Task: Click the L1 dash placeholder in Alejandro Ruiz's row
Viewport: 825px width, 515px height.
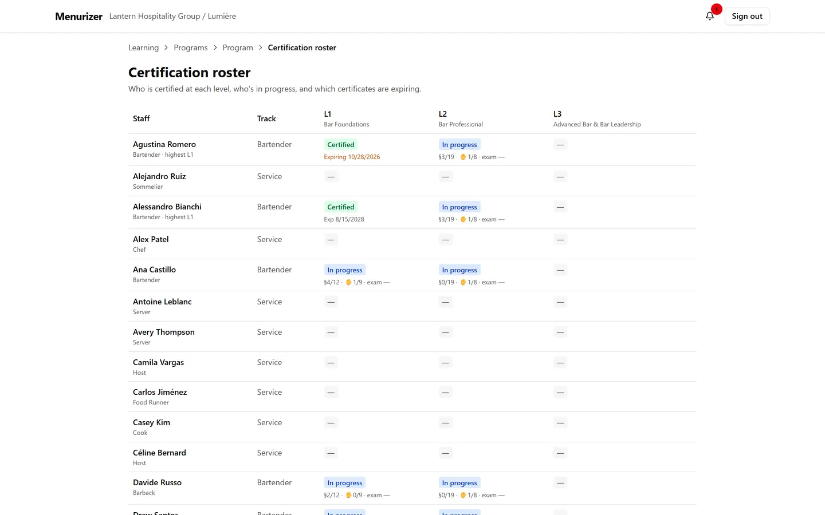Action: [x=331, y=177]
